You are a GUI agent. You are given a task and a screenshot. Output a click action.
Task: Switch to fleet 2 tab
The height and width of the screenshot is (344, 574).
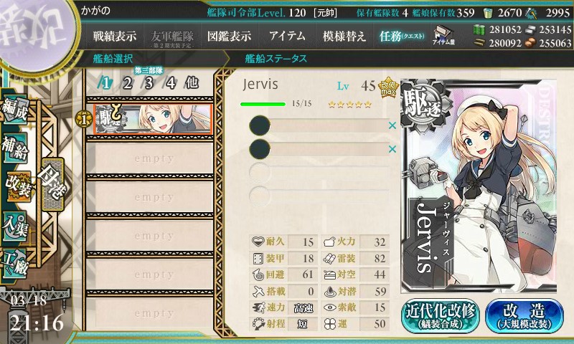coord(128,83)
